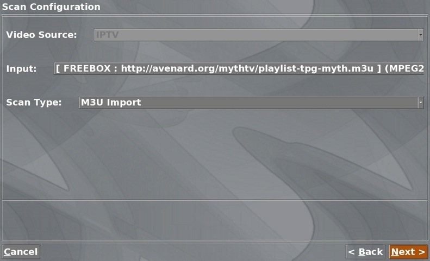The image size is (430, 261).
Task: Select the M3U Import combo box
Action: click(251, 103)
